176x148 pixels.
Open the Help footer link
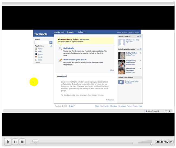140,106
